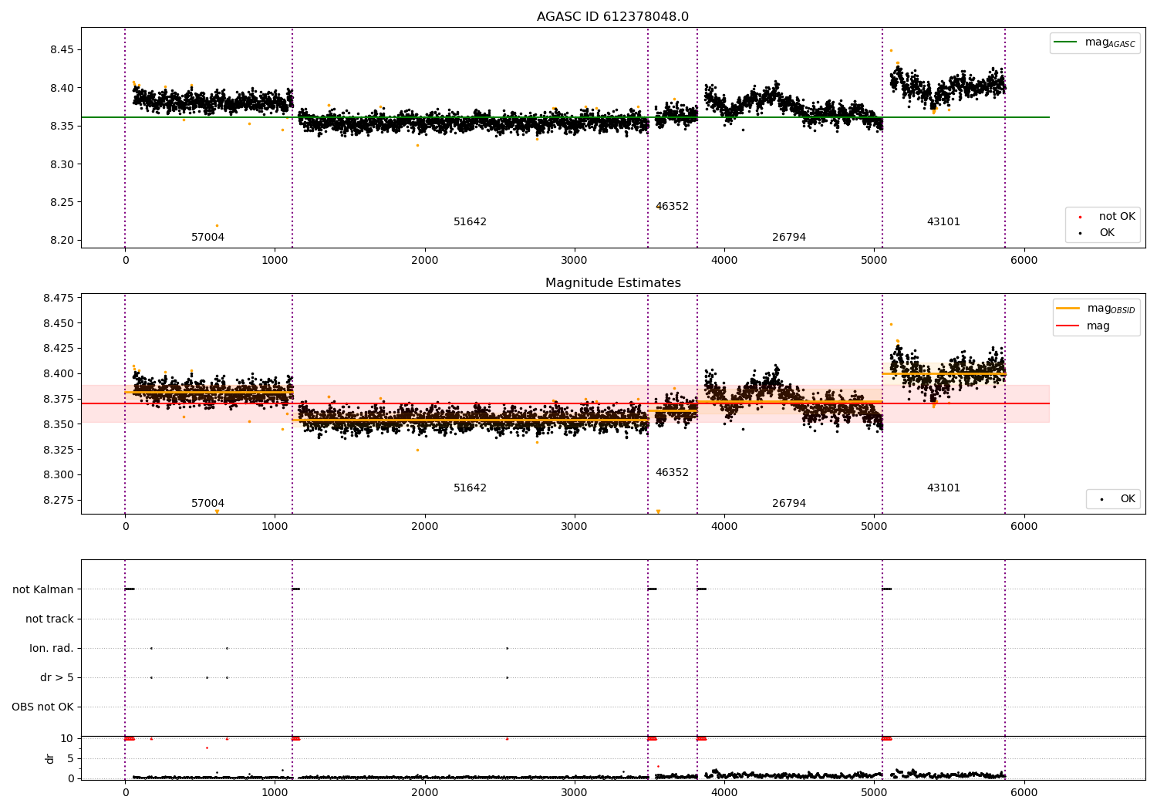Screen dimensions: 1157x810
Task: Click x-axis tick 6000 below the dr panel
Action: click(1024, 793)
